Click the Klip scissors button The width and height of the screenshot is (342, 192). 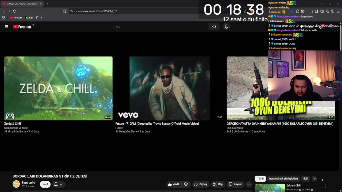[x=218, y=184]
